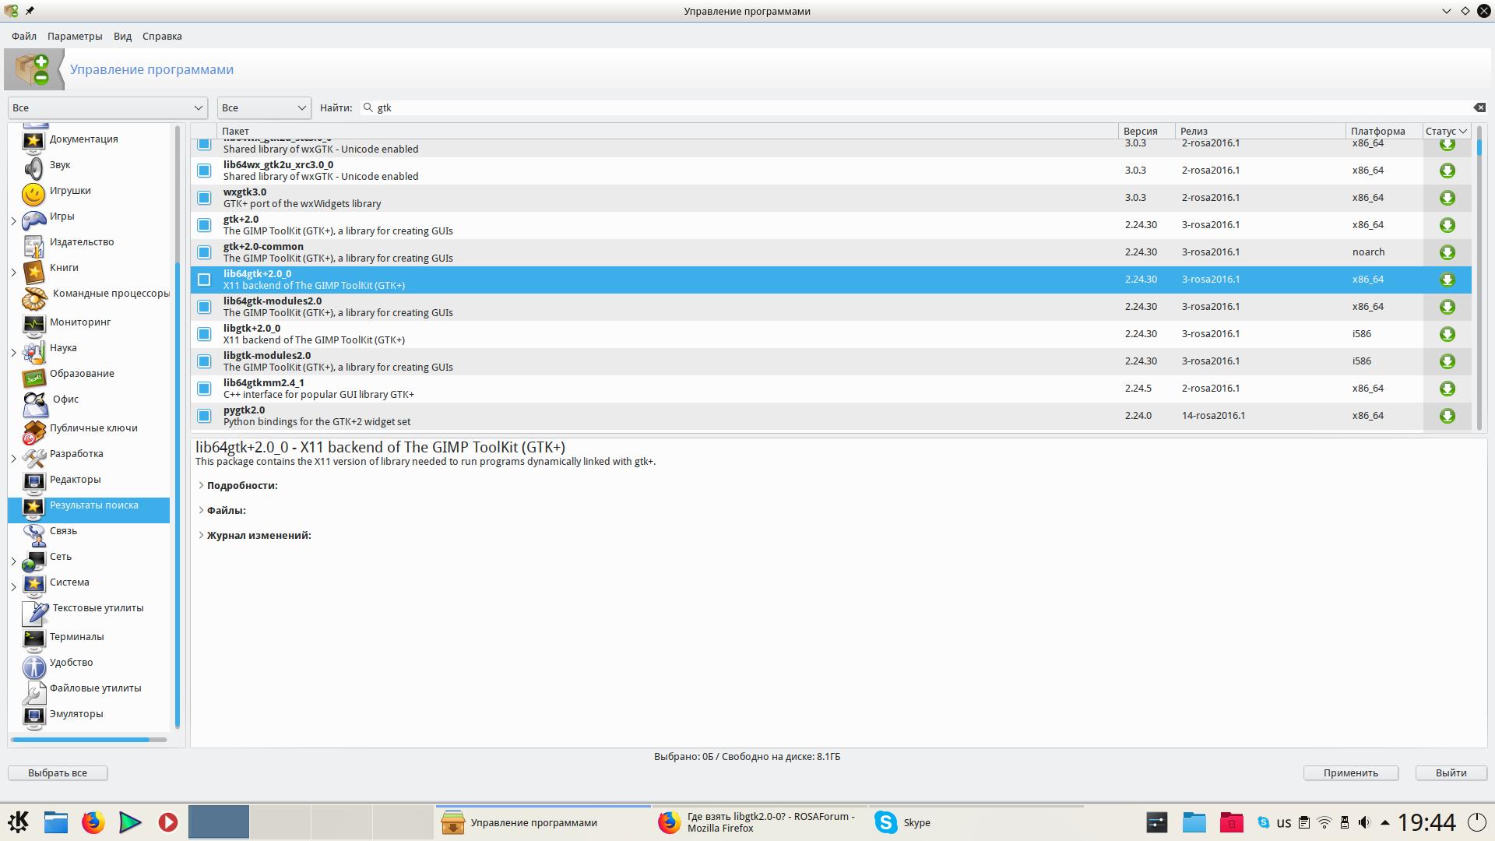Image resolution: width=1495 pixels, height=841 pixels.
Task: Click the Игрушки smiley face icon
Action: click(33, 194)
